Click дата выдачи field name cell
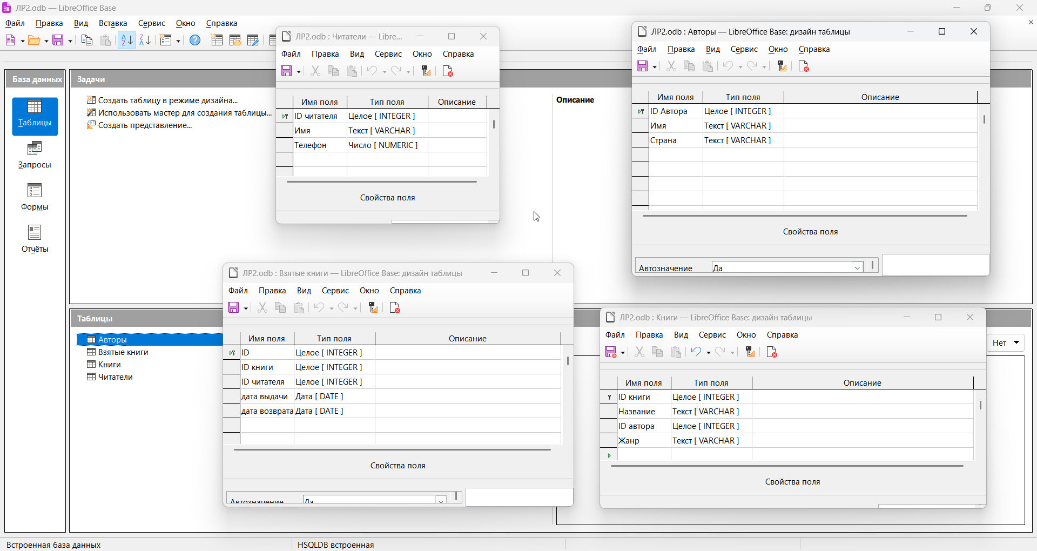 pos(267,396)
